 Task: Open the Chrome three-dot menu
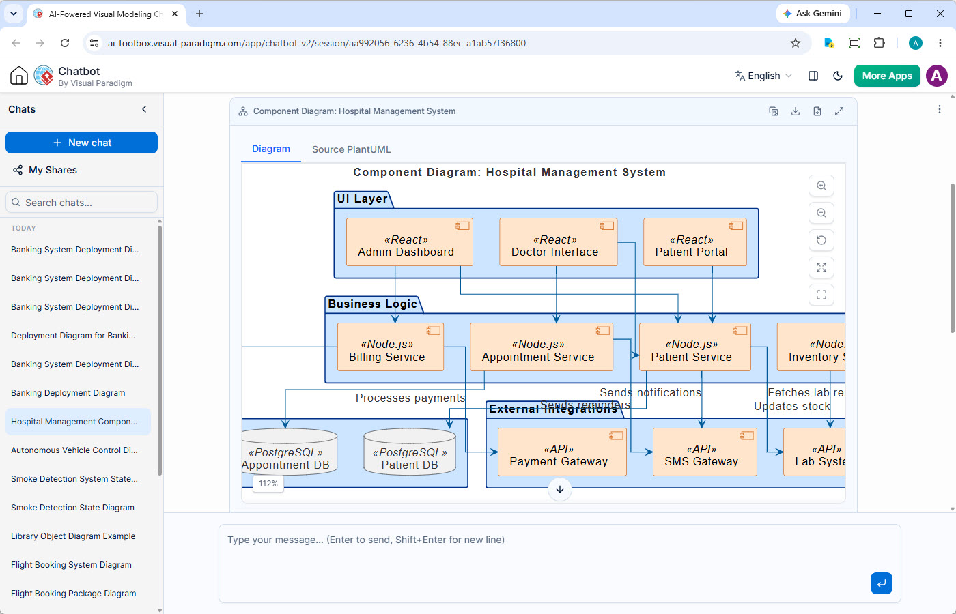940,43
